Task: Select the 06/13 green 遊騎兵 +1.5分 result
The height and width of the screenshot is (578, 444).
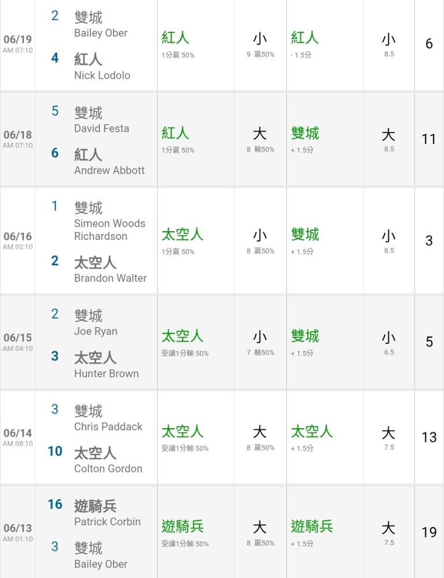Action: point(311,533)
